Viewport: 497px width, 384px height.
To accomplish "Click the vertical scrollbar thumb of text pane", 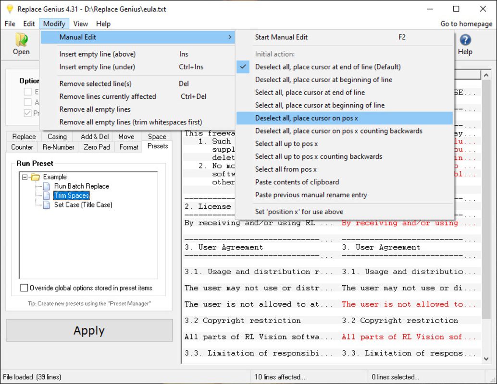I will (x=486, y=199).
